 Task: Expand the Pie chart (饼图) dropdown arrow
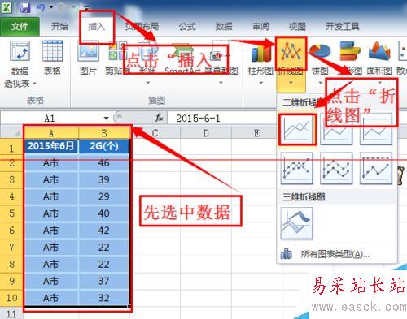(x=320, y=83)
